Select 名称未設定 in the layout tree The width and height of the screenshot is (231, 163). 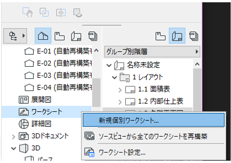click(143, 65)
